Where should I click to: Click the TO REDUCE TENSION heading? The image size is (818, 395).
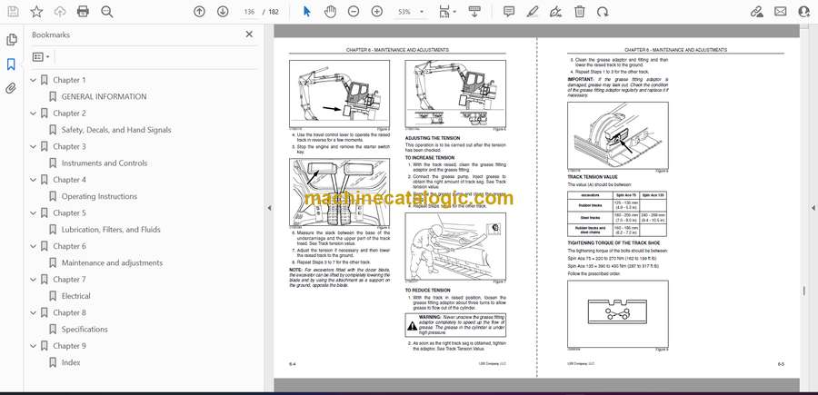427,290
